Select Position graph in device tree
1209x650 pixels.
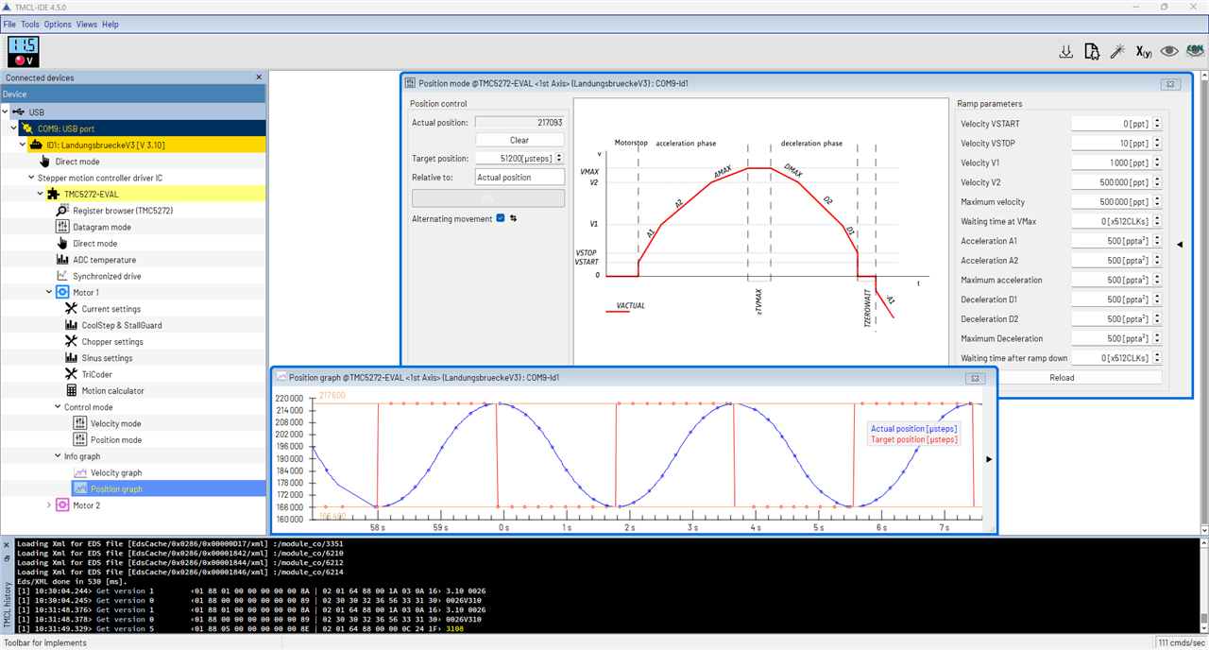116,488
